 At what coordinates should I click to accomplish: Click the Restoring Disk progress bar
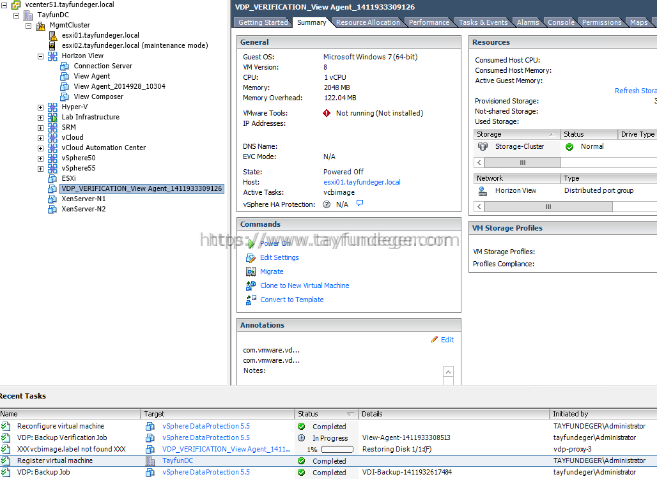coord(337,449)
